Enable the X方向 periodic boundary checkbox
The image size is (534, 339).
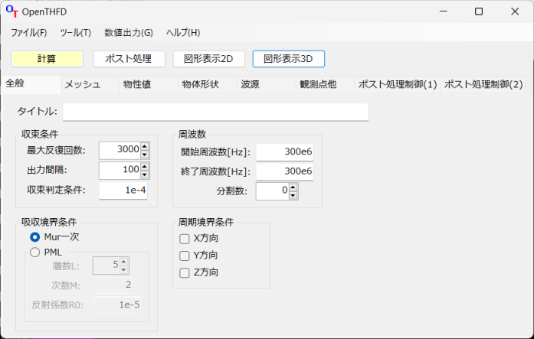(184, 239)
